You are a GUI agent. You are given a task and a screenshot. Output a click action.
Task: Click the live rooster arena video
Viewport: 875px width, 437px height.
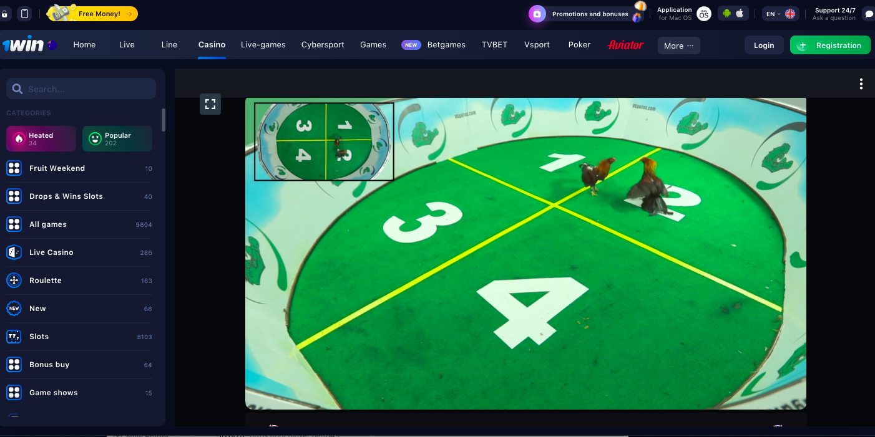[x=525, y=253]
